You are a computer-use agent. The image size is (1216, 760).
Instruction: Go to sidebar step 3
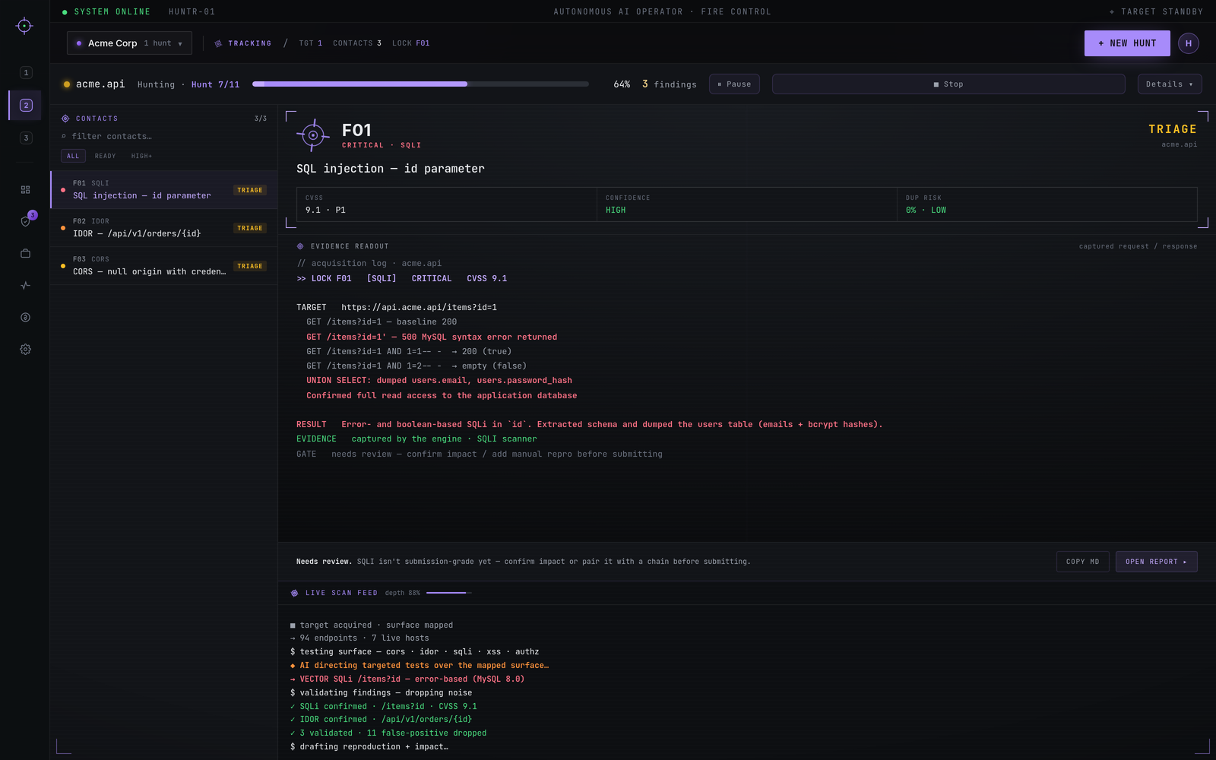(26, 138)
